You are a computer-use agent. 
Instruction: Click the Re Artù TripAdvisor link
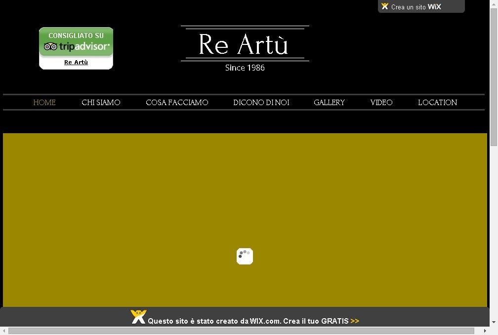[76, 62]
